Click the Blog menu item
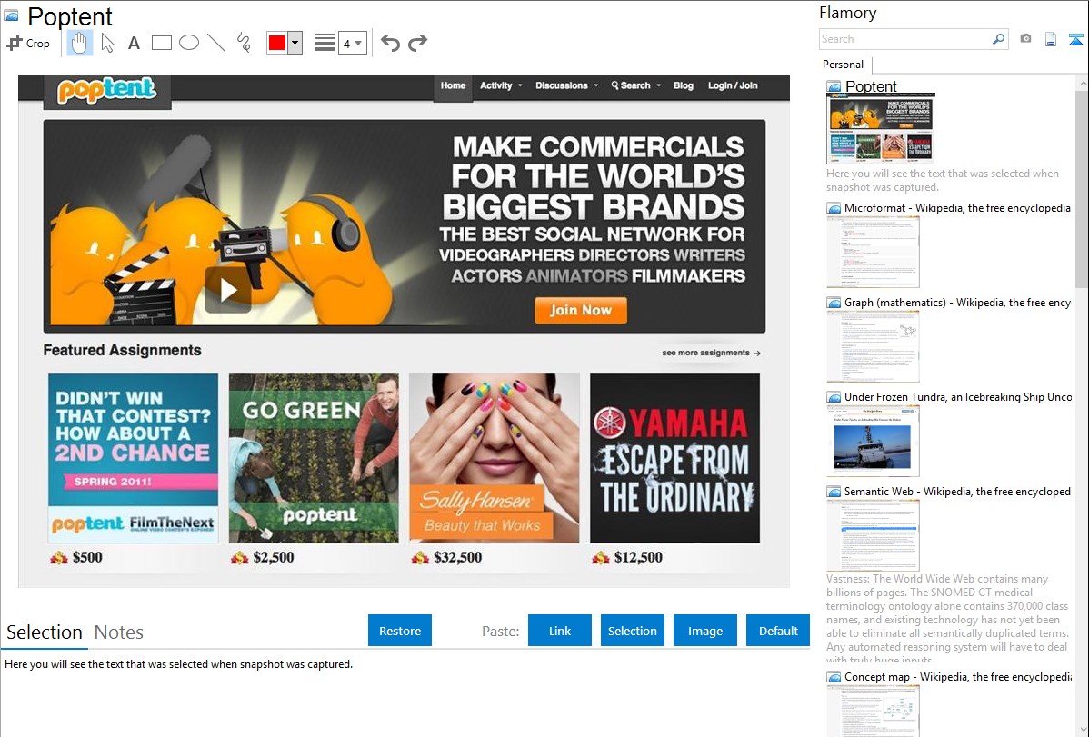This screenshot has width=1089, height=737. coord(684,85)
